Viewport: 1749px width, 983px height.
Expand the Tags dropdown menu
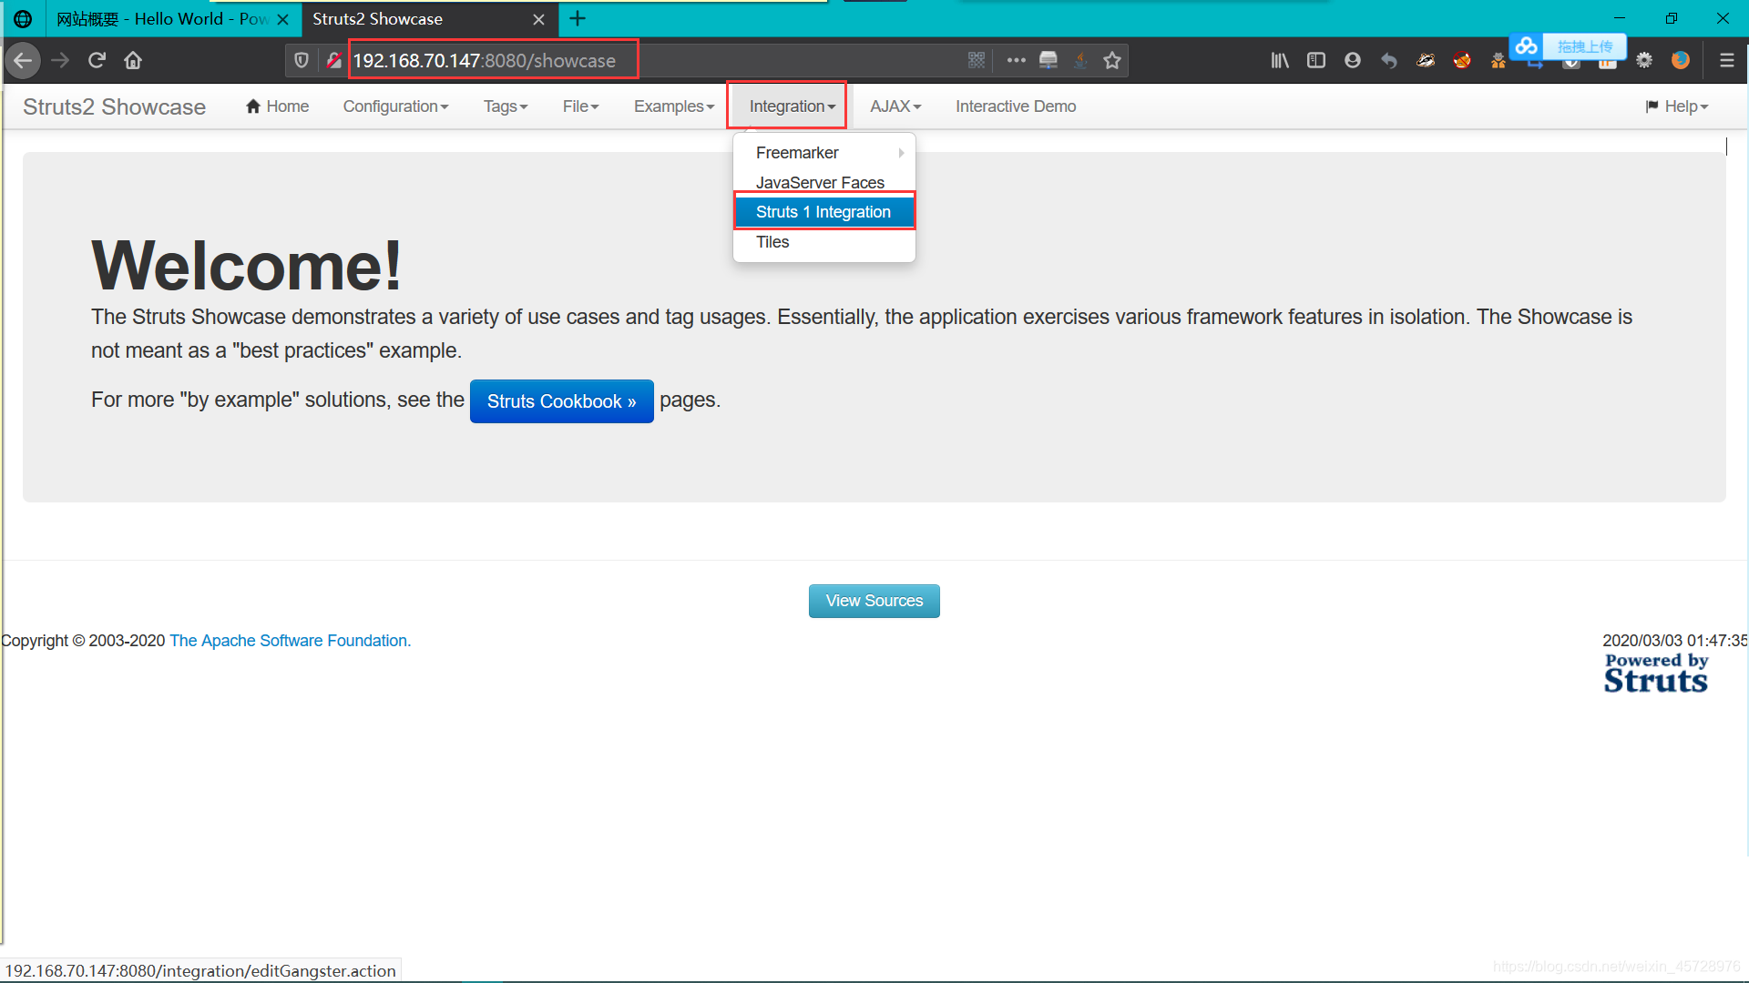coord(506,106)
